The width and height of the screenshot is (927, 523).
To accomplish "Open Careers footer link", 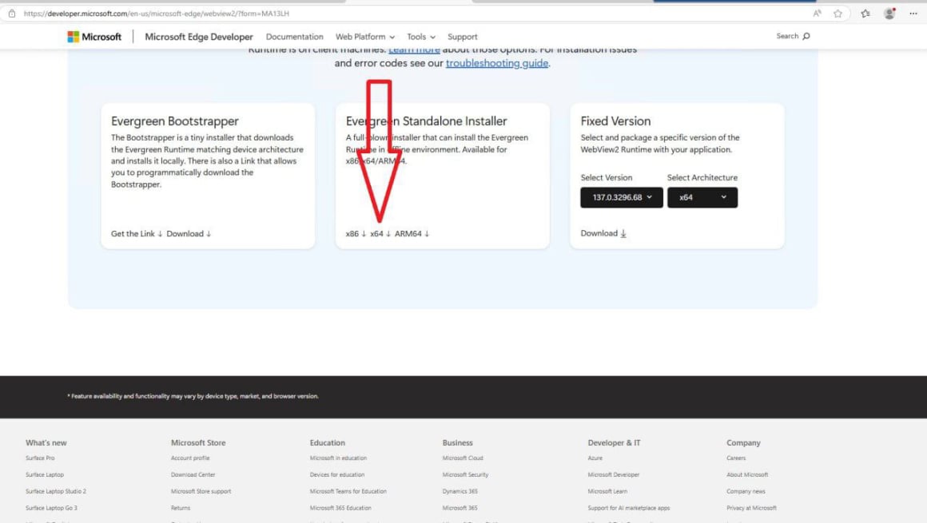I will 736,458.
